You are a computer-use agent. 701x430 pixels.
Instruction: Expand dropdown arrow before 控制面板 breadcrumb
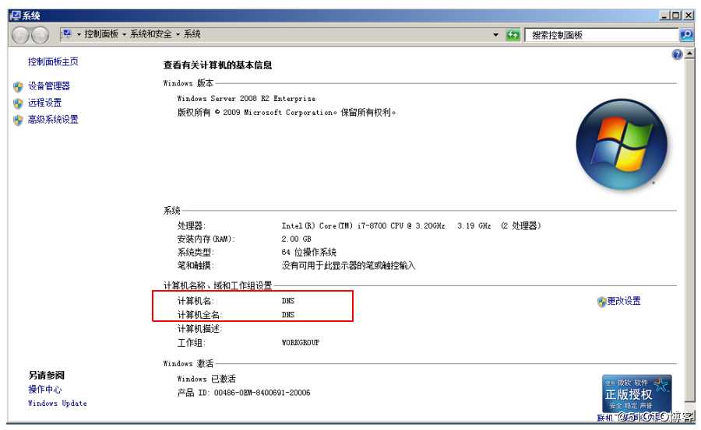click(x=79, y=34)
